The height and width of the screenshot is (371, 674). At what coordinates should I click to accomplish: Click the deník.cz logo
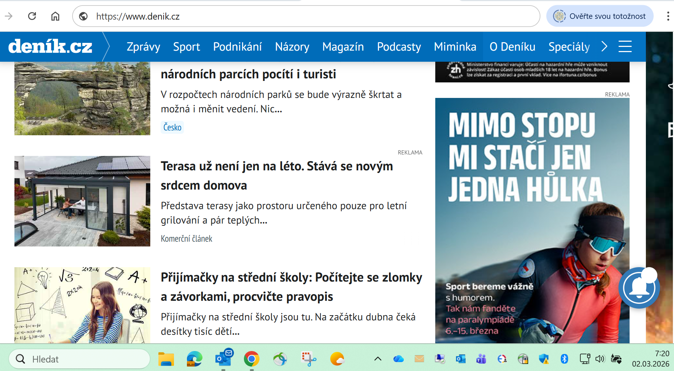tap(50, 47)
